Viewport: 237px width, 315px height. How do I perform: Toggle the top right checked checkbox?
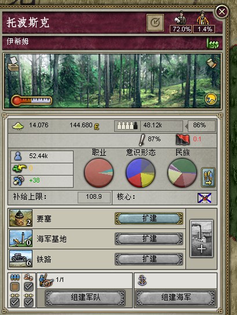(x=28, y=287)
